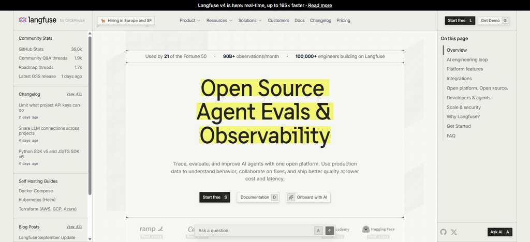Jump to AI engineering loop section
The image size is (530, 242).
tap(467, 60)
